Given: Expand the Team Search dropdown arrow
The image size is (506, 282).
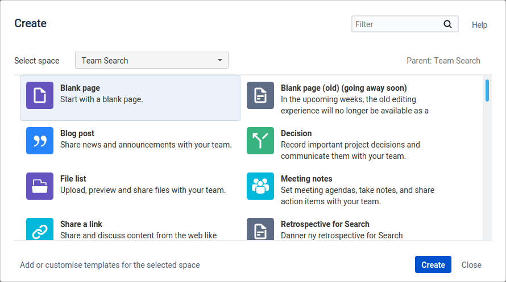Looking at the screenshot, I should click(220, 60).
